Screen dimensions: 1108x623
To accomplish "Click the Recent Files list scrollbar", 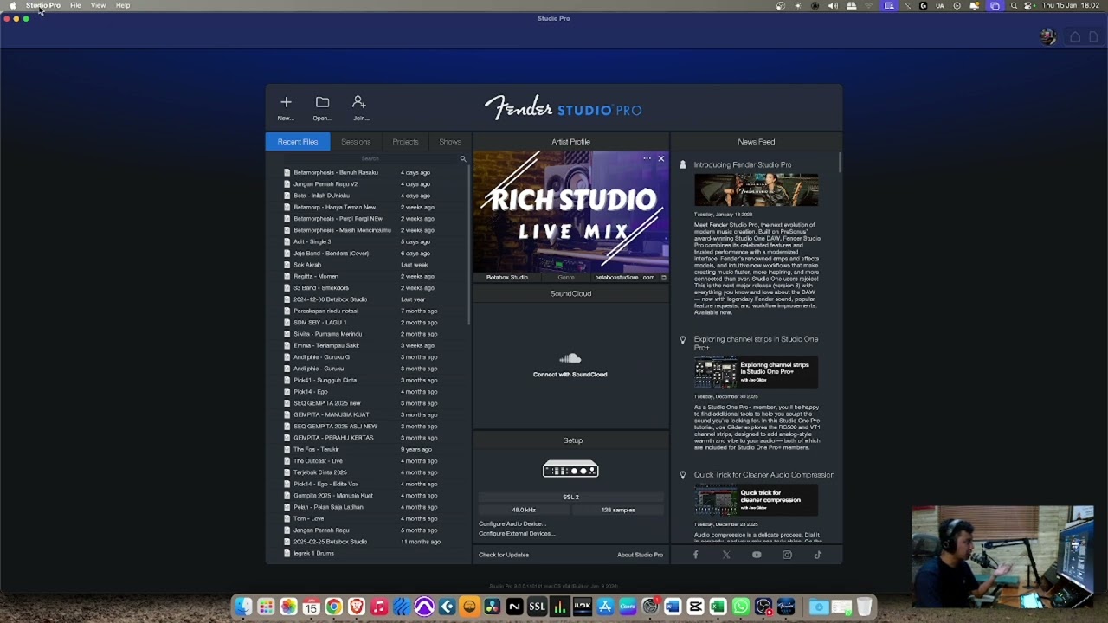I will (x=470, y=247).
